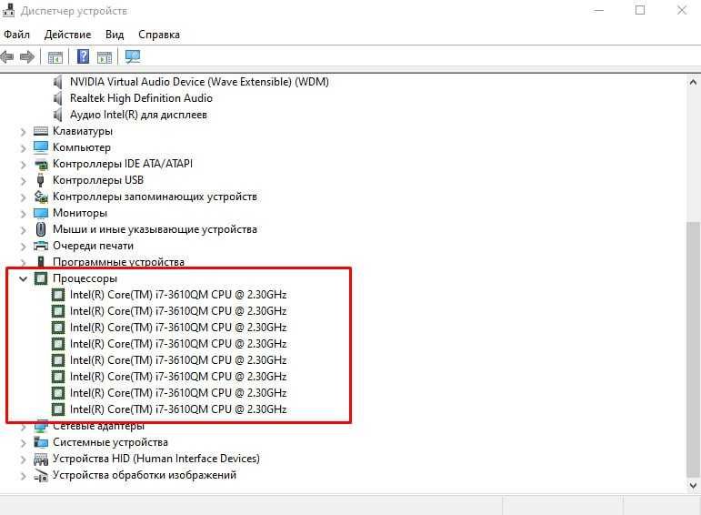Click the Контроллеры IDE ATA/ATAPI icon
Image resolution: width=701 pixels, height=515 pixels.
point(41,164)
